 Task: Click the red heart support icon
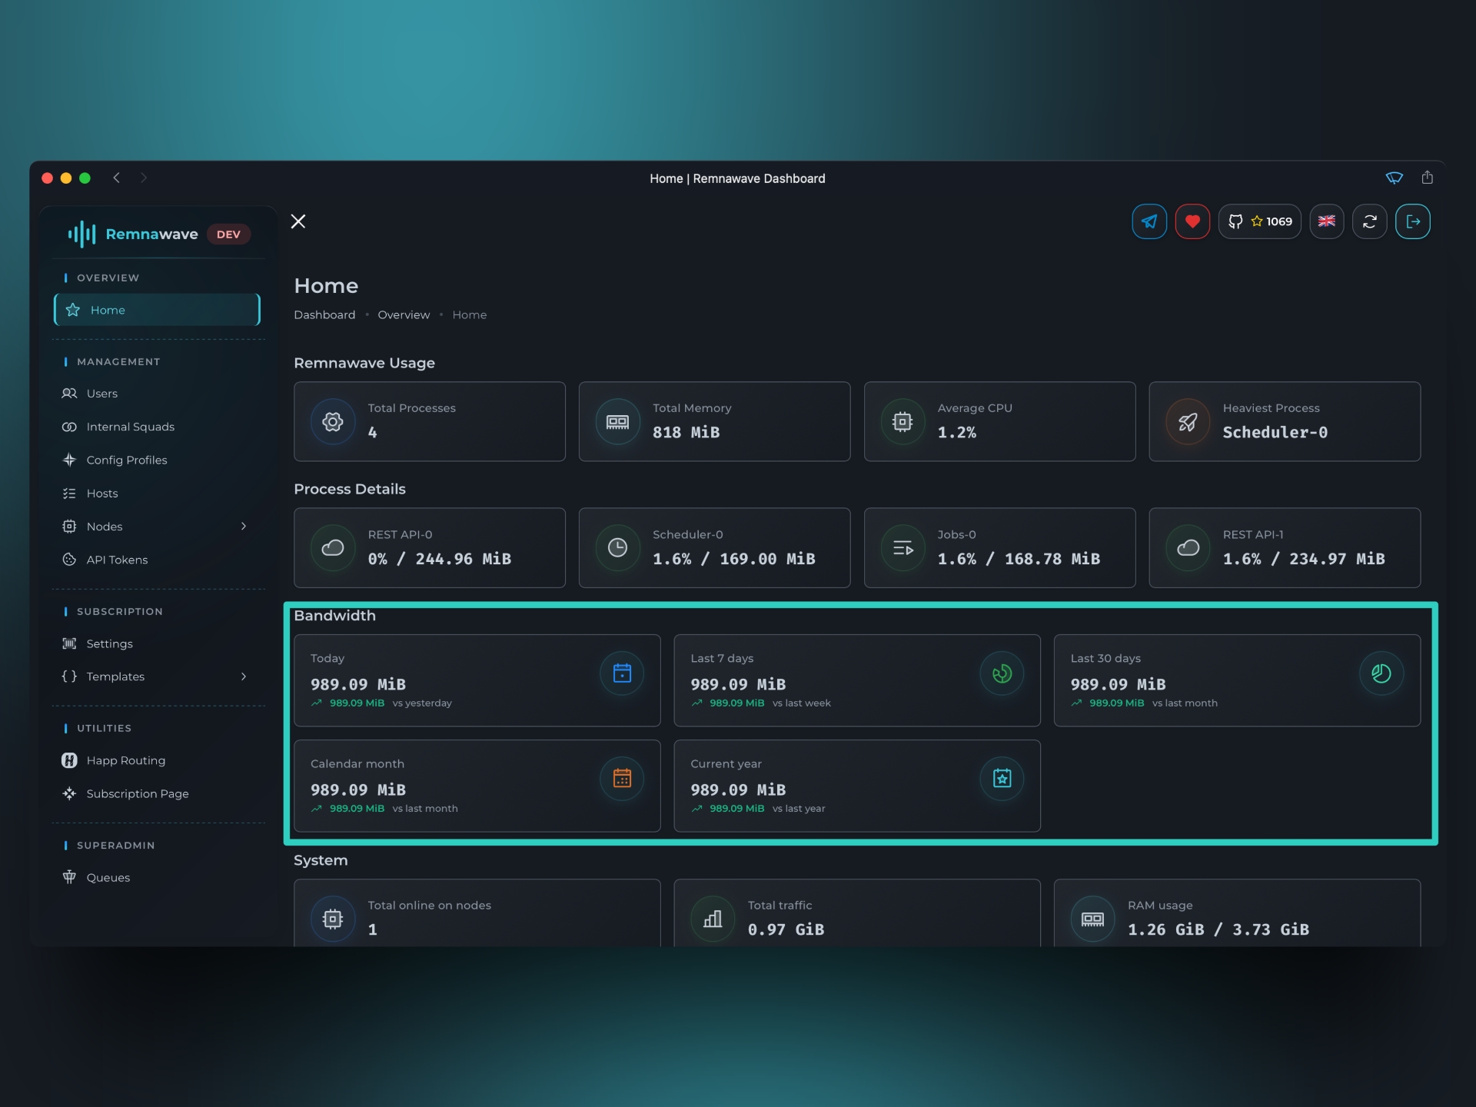[1192, 221]
